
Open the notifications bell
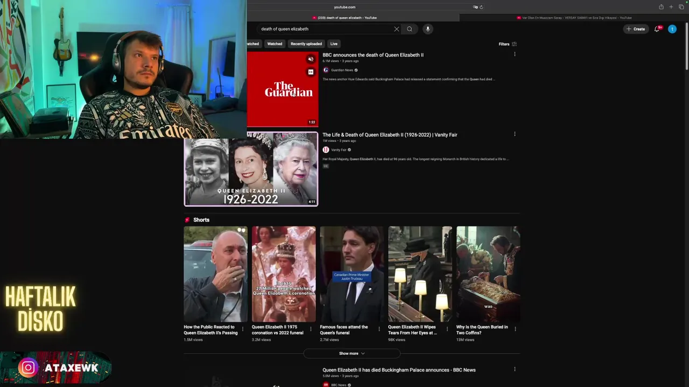click(x=657, y=29)
